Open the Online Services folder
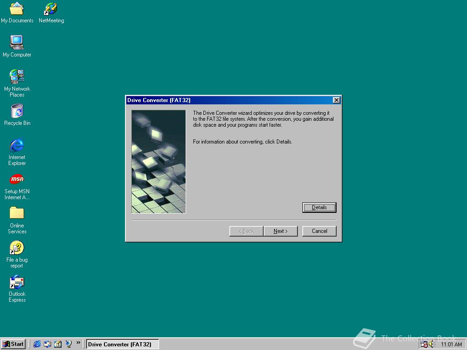The image size is (467, 350). click(17, 214)
